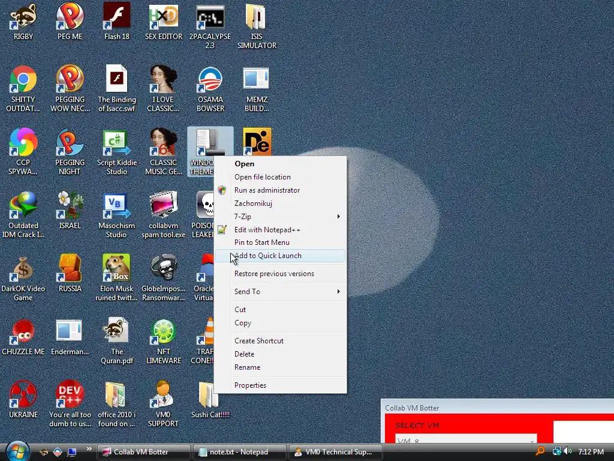The width and height of the screenshot is (614, 461).
Task: Open the office 2010 i found on folder
Action: coord(117,405)
